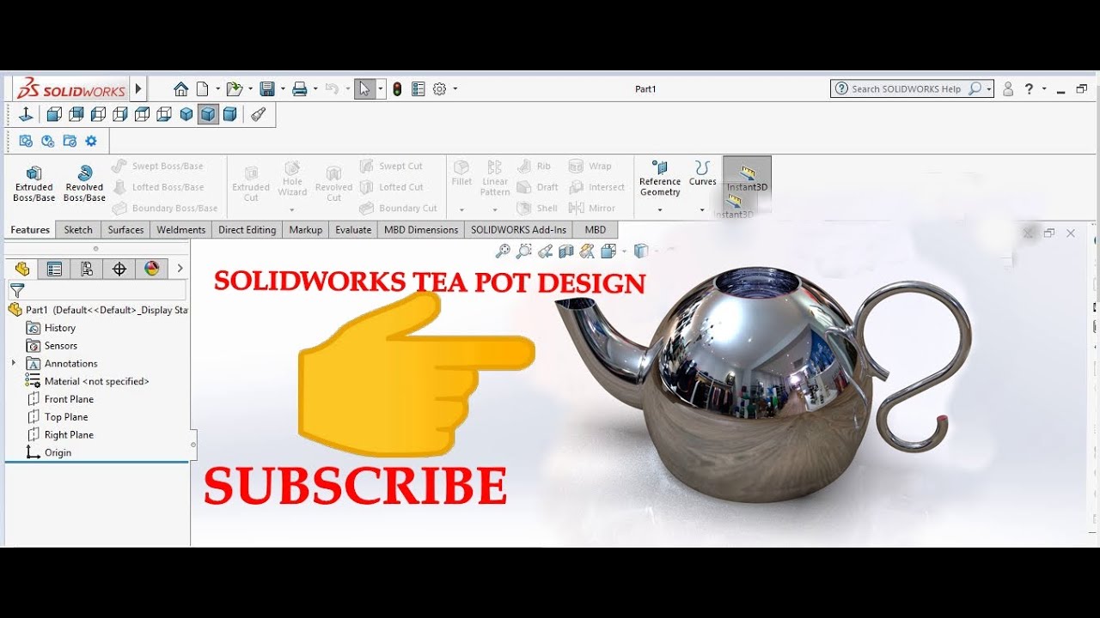Open the Curves dropdown arrow
Viewport: 1100px width, 618px height.
(x=701, y=210)
